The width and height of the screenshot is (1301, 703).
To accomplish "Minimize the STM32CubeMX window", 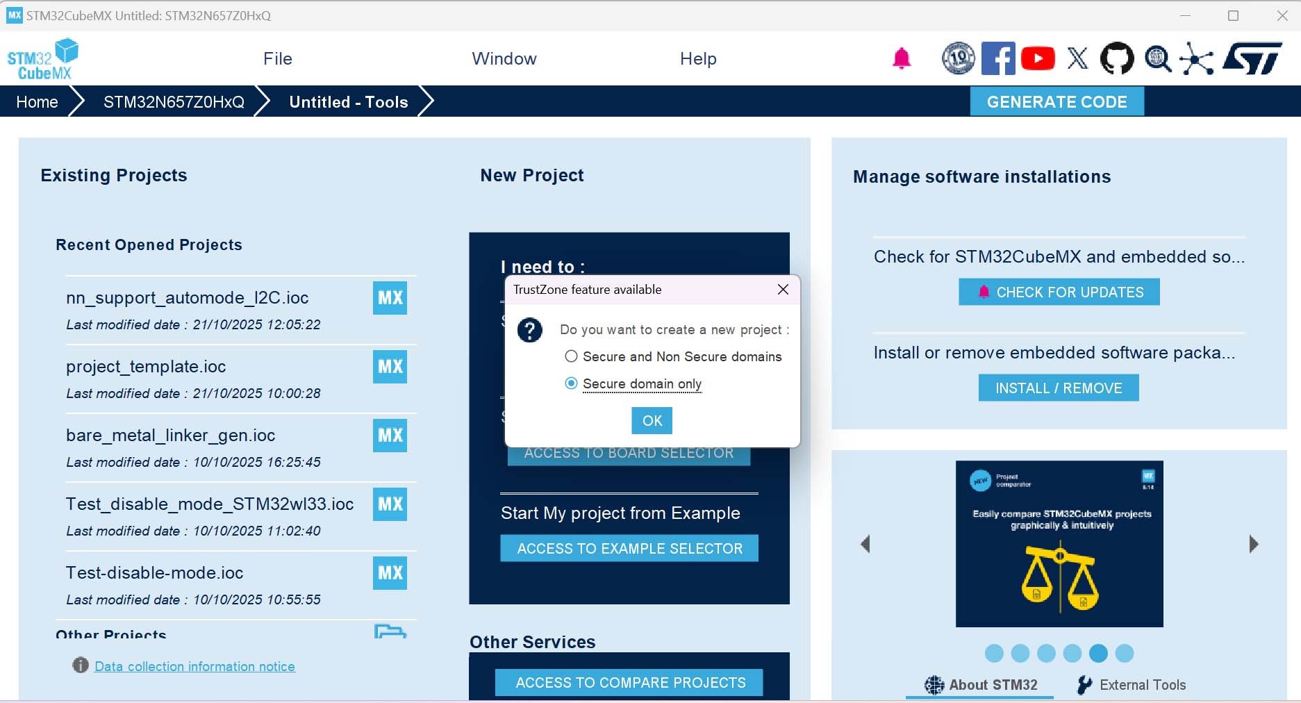I will click(x=1185, y=15).
